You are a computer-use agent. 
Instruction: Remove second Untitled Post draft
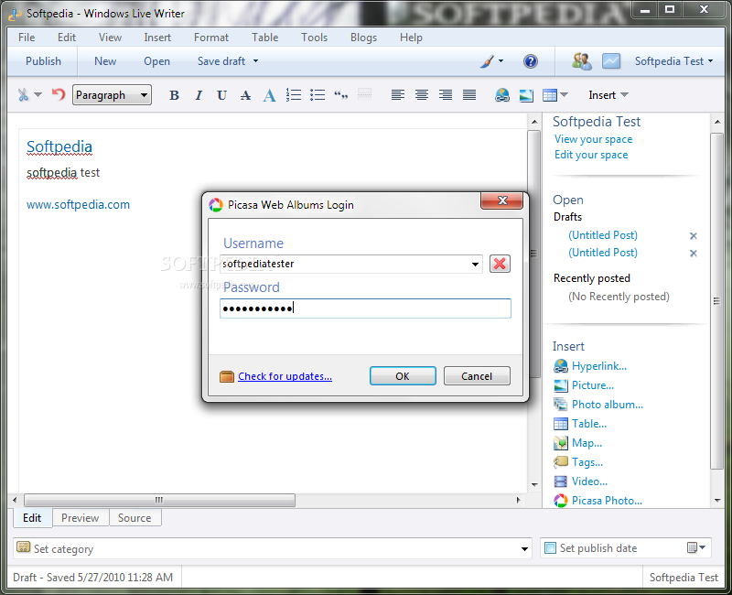point(694,254)
